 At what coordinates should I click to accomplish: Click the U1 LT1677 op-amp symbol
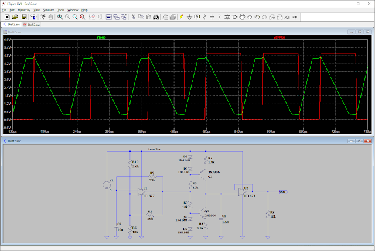coord(142,191)
